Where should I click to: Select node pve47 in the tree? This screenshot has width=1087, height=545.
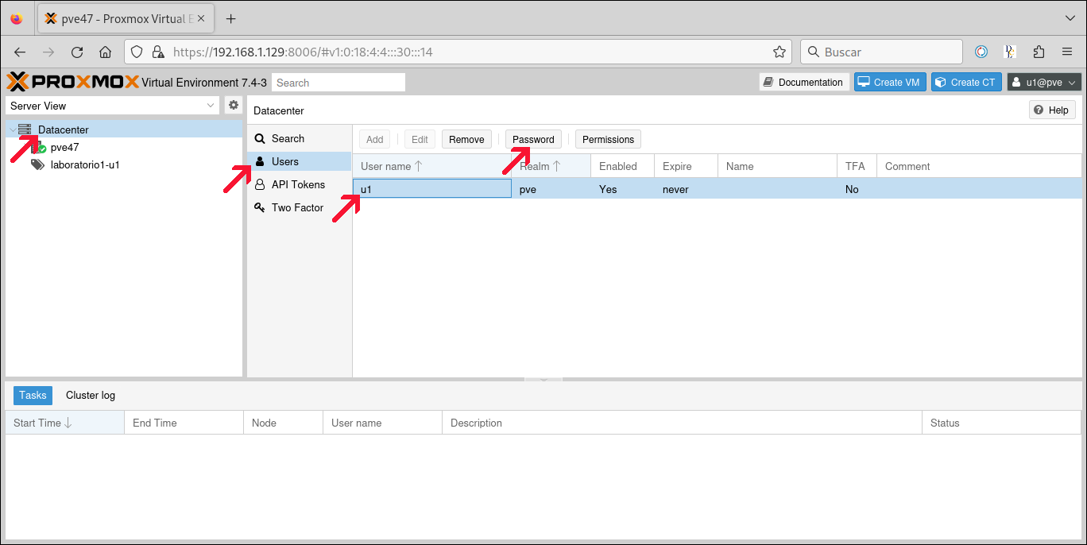pyautogui.click(x=64, y=147)
